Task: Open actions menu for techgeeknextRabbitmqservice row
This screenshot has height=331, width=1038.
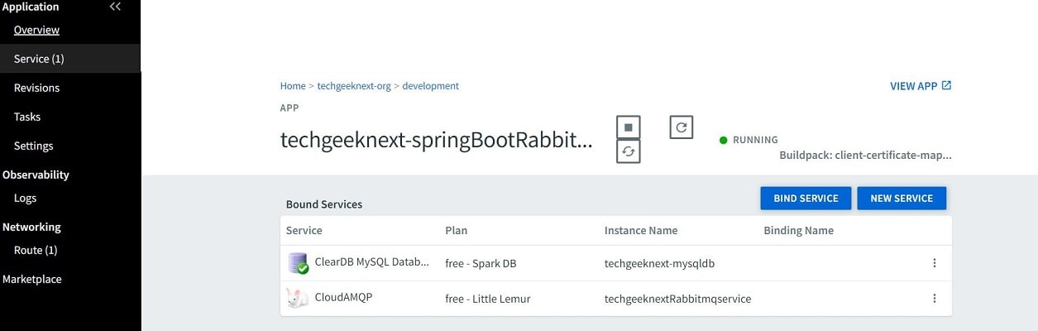Action: [935, 298]
